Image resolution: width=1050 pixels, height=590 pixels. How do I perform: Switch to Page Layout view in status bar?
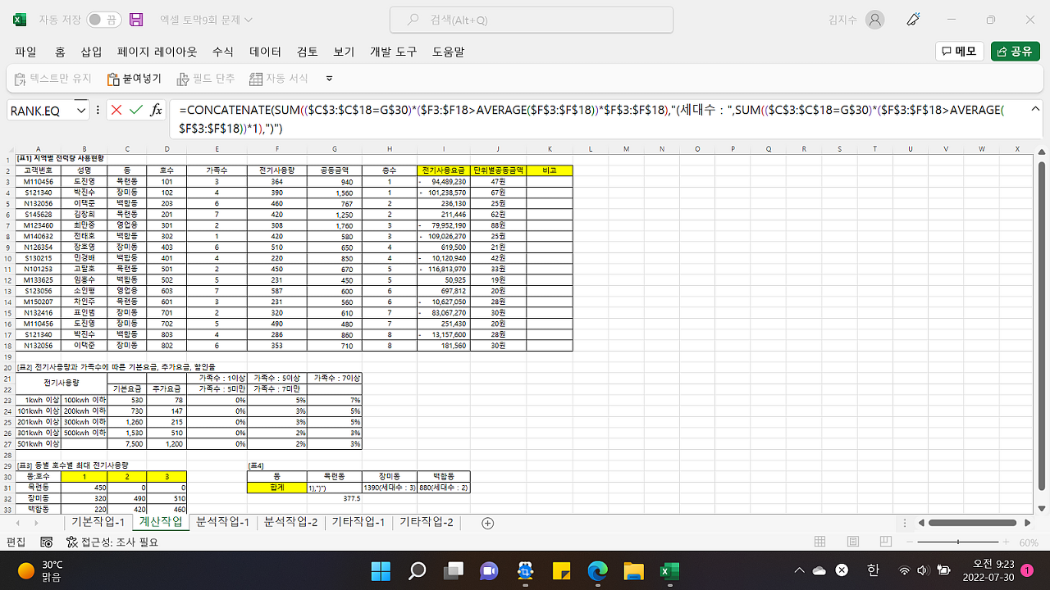coord(853,542)
